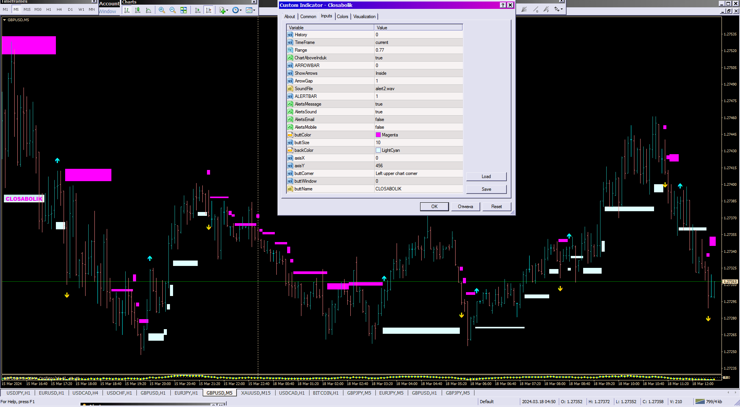The image size is (740, 407).
Task: Pick the buttColor Magenta swatch
Action: coord(378,135)
